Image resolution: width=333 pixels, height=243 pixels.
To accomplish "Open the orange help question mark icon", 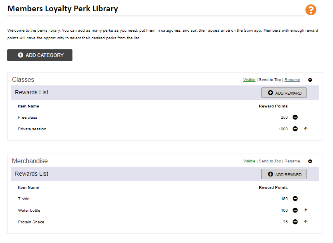I will [311, 10].
